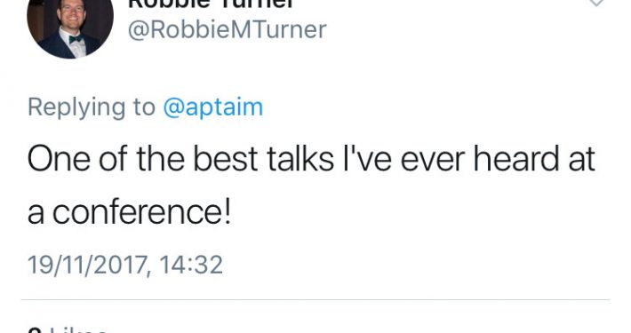Click the cropped Robbie Turner display name
This screenshot has width=631, height=333.
pyautogui.click(x=212, y=4)
